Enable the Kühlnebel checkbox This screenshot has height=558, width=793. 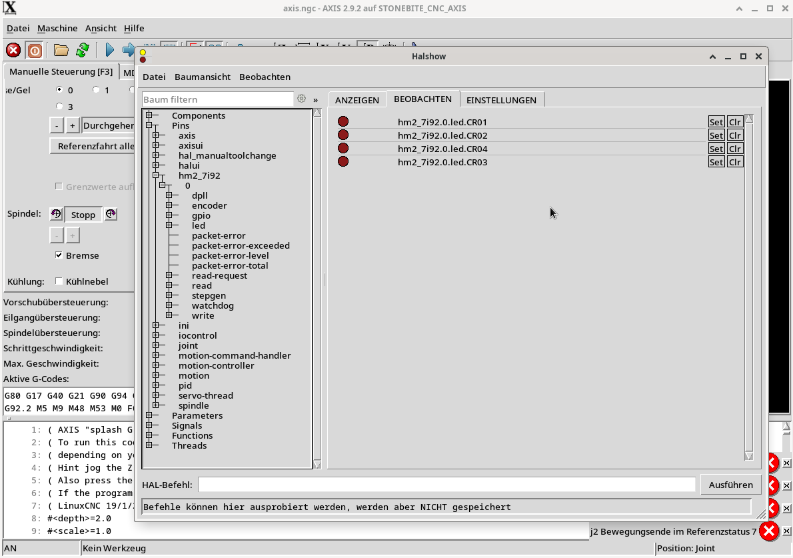59,281
